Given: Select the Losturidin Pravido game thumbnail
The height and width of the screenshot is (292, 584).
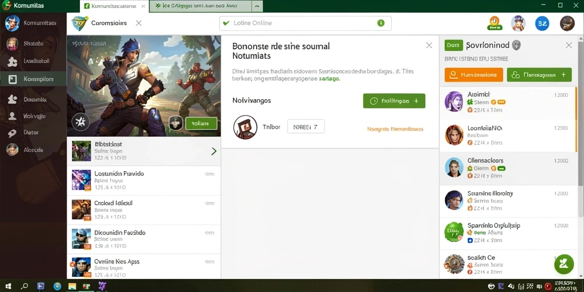Looking at the screenshot, I should [x=81, y=180].
